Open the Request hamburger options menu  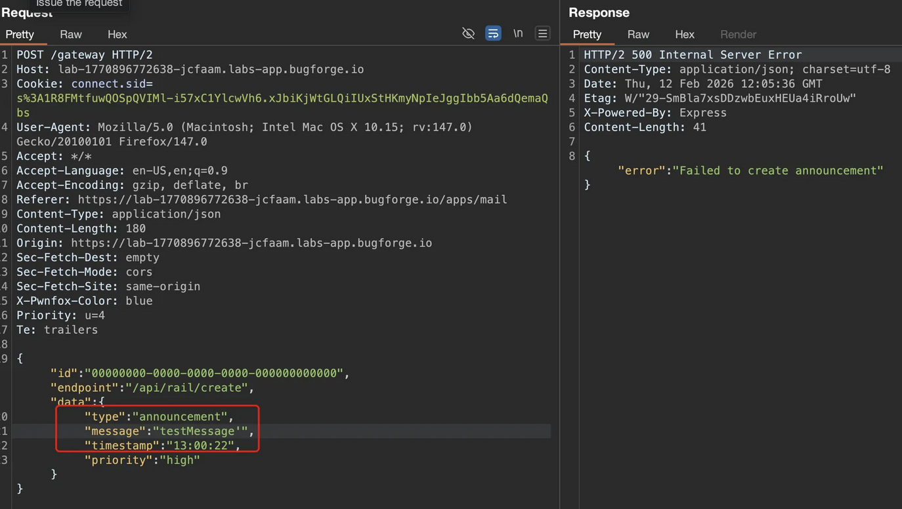point(542,33)
